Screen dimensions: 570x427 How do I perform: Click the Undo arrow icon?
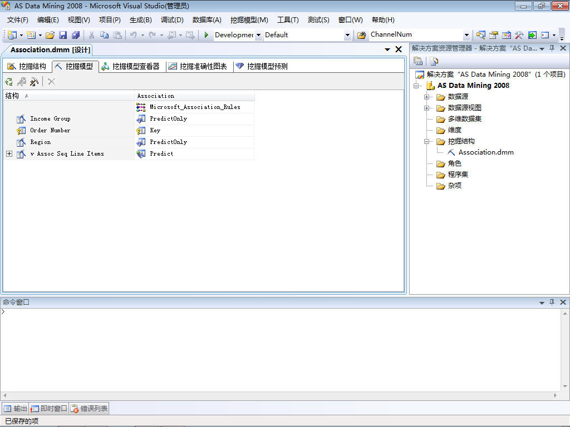(134, 35)
